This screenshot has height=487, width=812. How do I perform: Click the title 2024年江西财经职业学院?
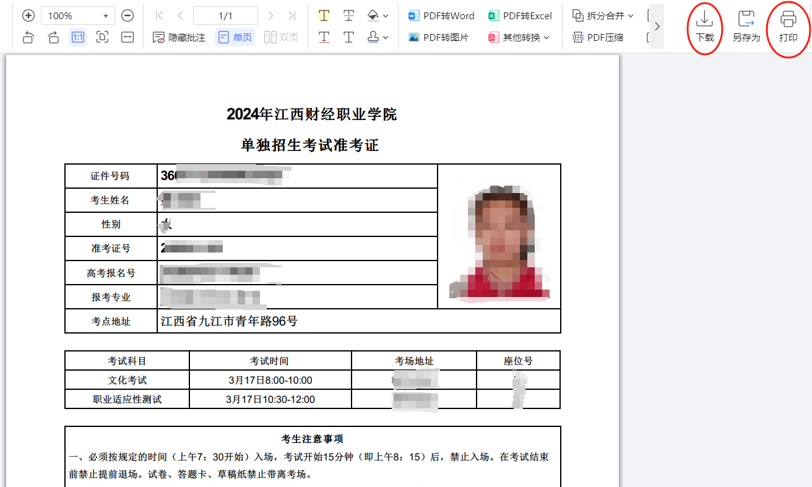pyautogui.click(x=311, y=114)
